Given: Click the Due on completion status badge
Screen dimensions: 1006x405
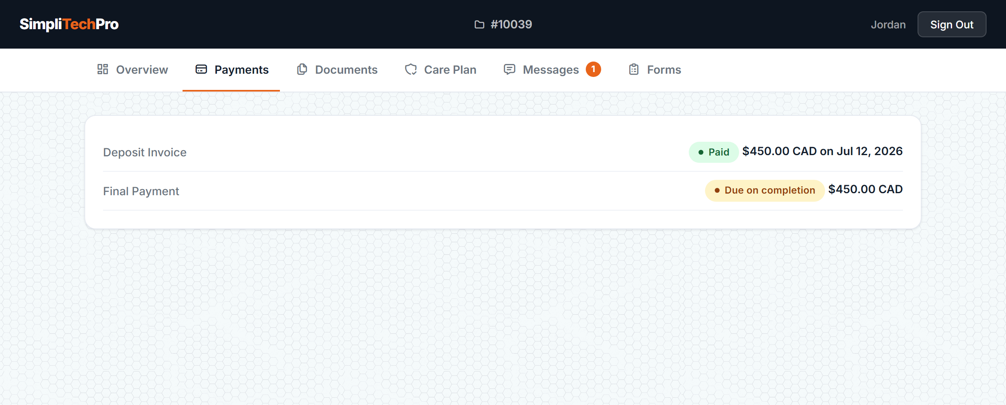Looking at the screenshot, I should [x=765, y=190].
